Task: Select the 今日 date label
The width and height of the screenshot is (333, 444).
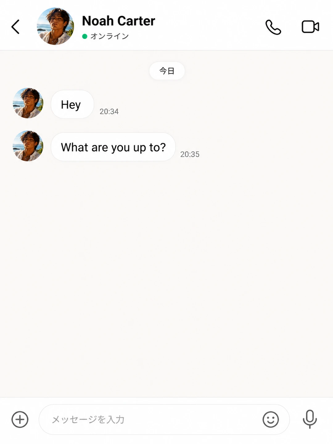Action: (x=167, y=71)
